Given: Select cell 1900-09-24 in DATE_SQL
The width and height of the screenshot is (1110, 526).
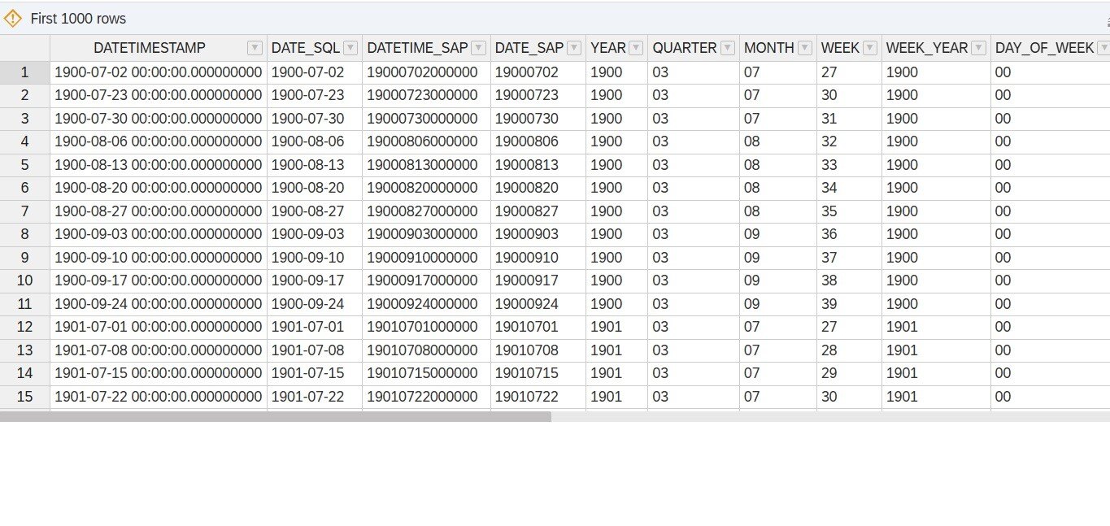Looking at the screenshot, I should pos(315,304).
